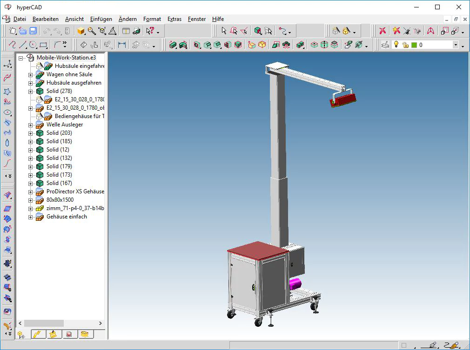The width and height of the screenshot is (470, 350).
Task: Expand the Wagen ohne Säule node
Action: pyautogui.click(x=31, y=74)
